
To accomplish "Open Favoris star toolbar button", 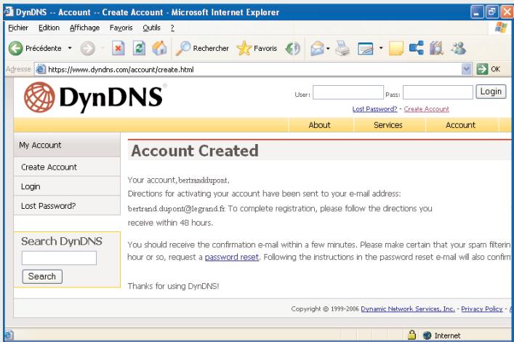I will pyautogui.click(x=257, y=48).
